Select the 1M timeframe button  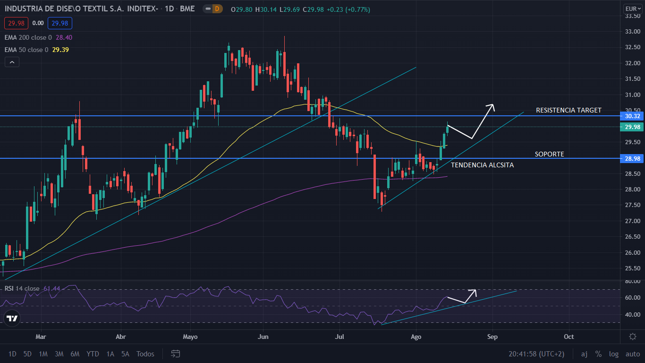pyautogui.click(x=42, y=354)
